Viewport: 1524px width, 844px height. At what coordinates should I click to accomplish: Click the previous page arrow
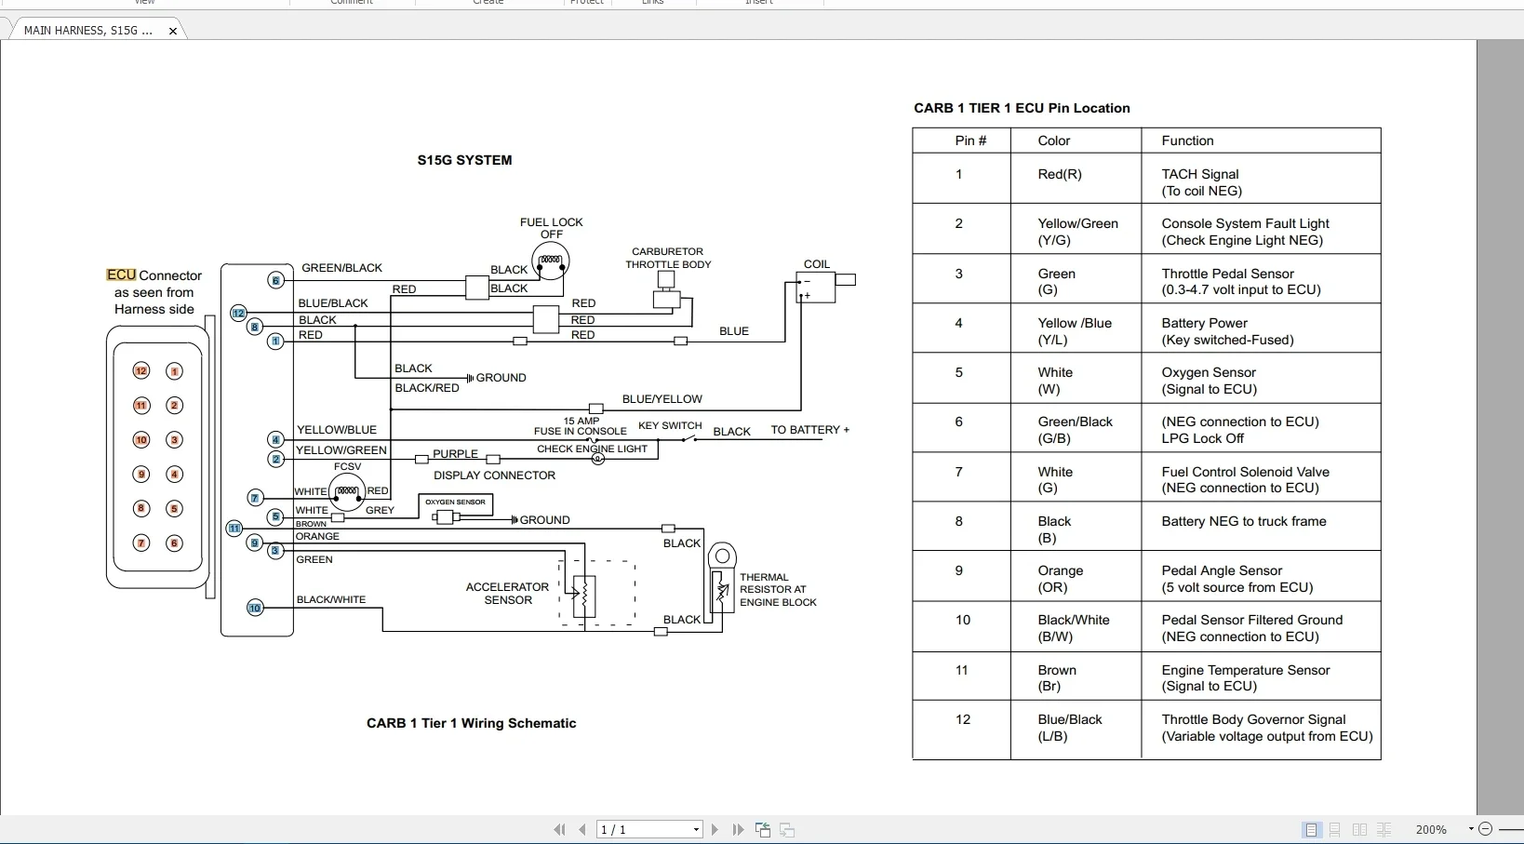(582, 830)
